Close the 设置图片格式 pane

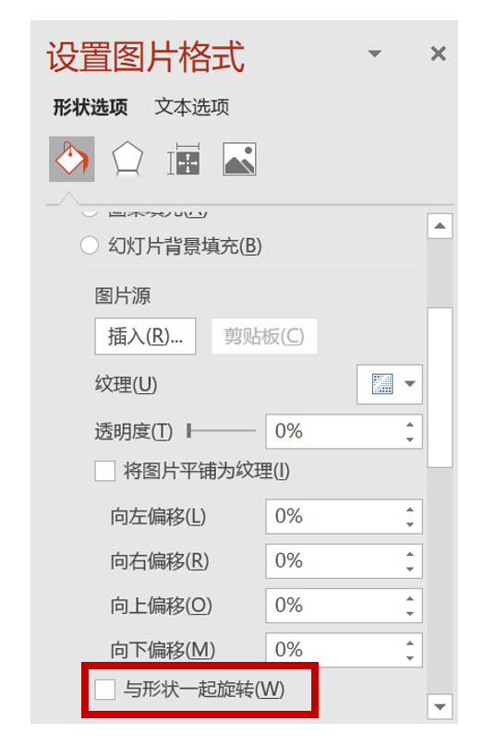438,54
